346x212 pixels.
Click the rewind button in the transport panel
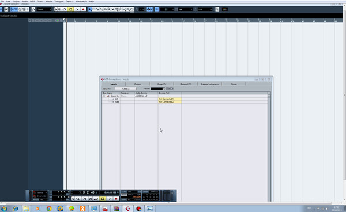tap(78, 199)
